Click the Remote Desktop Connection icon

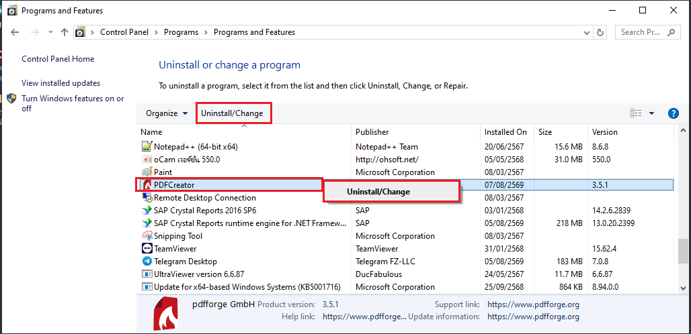click(147, 198)
